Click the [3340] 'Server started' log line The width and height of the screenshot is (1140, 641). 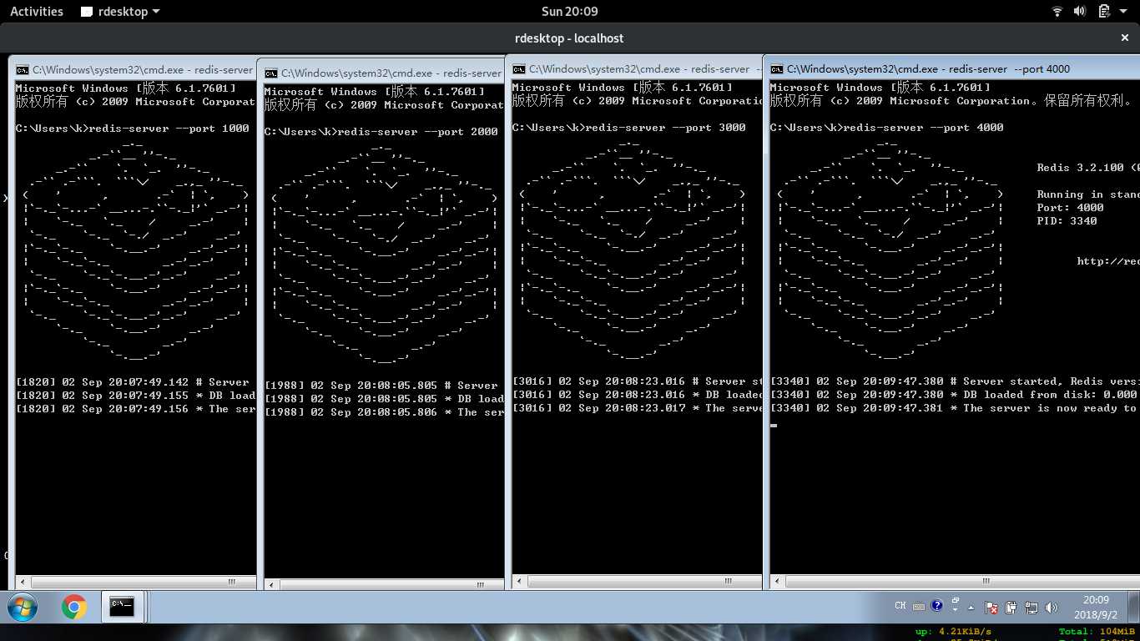(x=954, y=381)
